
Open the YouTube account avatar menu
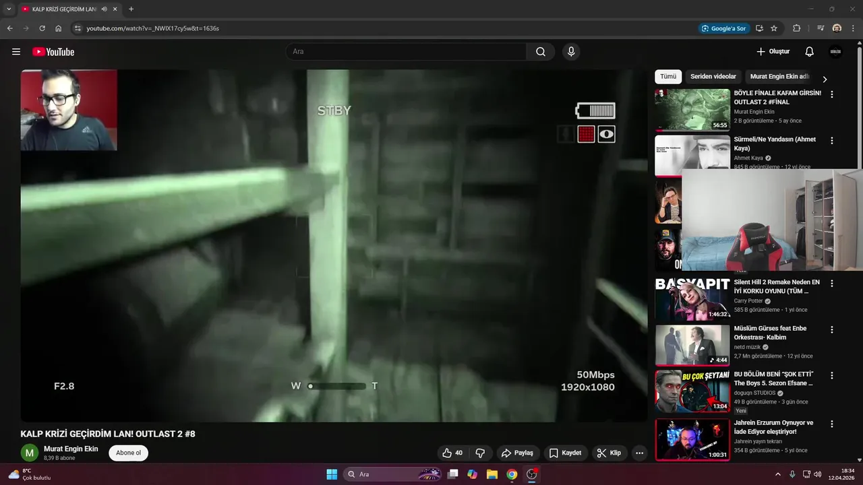point(835,52)
